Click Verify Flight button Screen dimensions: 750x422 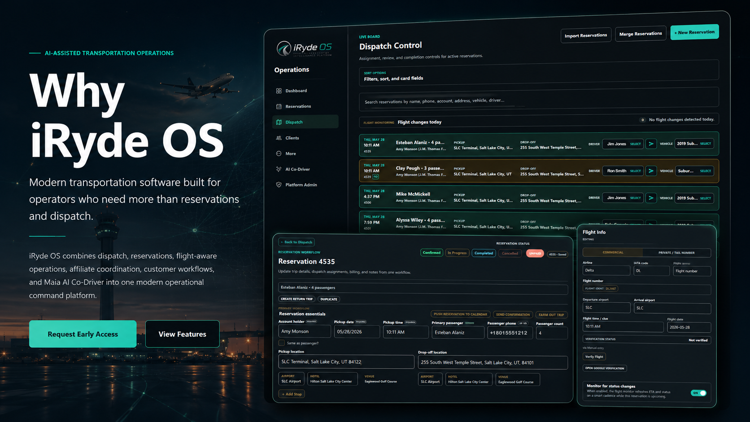click(x=594, y=357)
